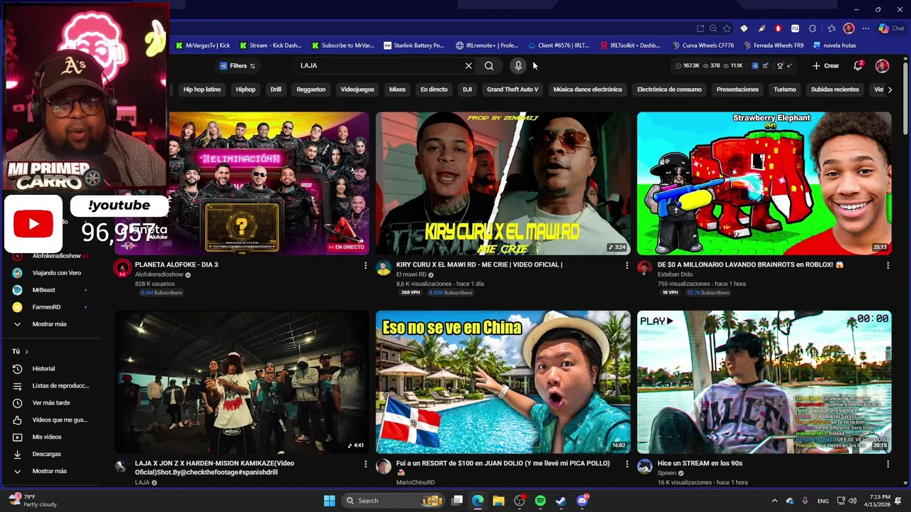Open novela frutas bookmark
The image size is (911, 512).
pos(833,46)
